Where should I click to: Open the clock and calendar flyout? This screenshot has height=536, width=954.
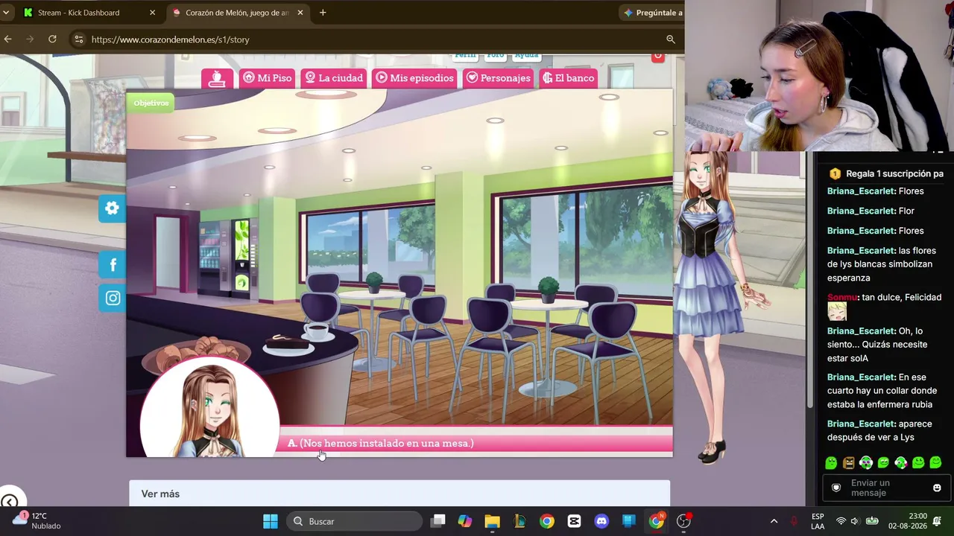[x=908, y=520]
